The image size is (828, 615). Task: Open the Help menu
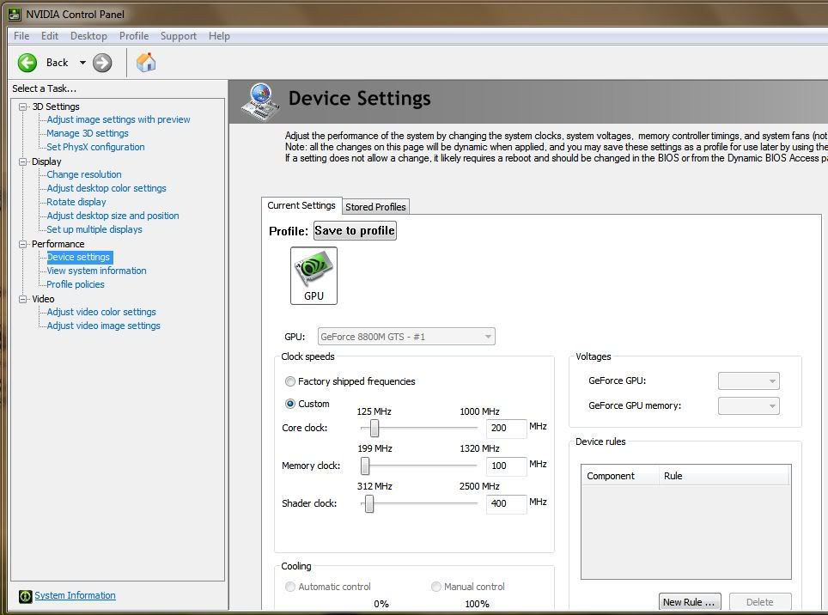point(219,36)
